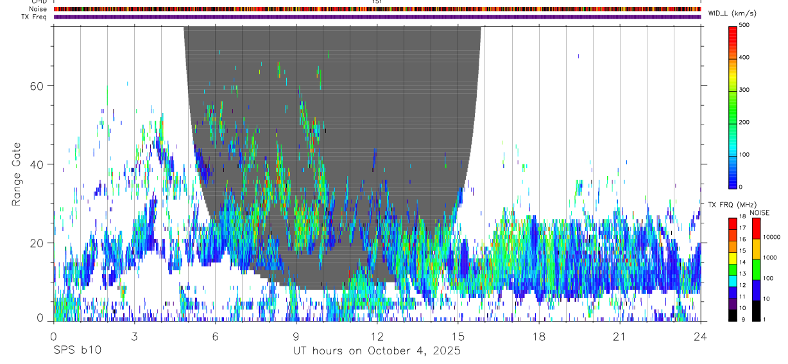Click the x-axis tick label '0'

tap(53, 337)
